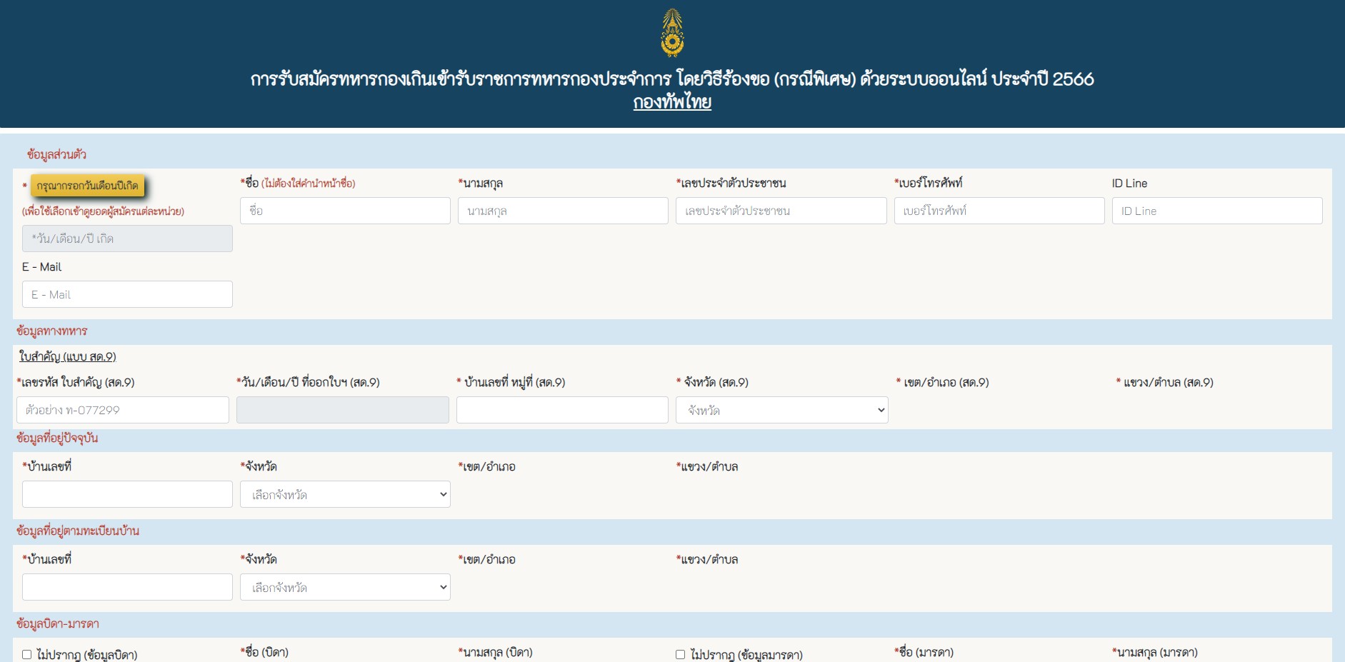This screenshot has height=662, width=1345.
Task: Click the yellow กรุณากรอกวันเดือนปีเกิด prompt
Action: 89,185
